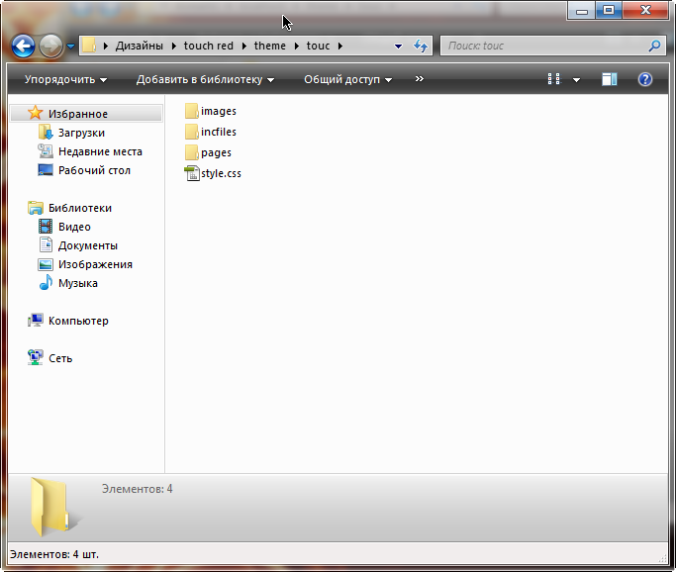Minimize the Explorer window
The width and height of the screenshot is (676, 572).
582,10
